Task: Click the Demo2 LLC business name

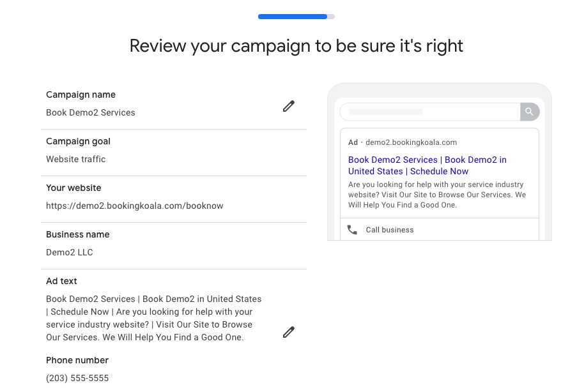Action: (x=70, y=252)
